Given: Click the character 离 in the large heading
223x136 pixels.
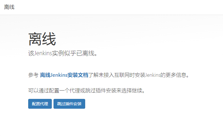Looking at the screenshot, I should tap(35, 39).
